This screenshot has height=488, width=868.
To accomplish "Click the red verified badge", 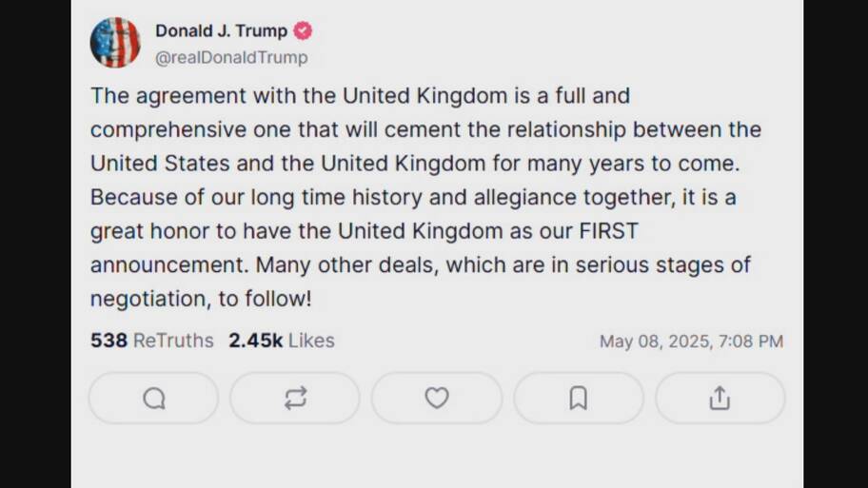I will click(303, 31).
